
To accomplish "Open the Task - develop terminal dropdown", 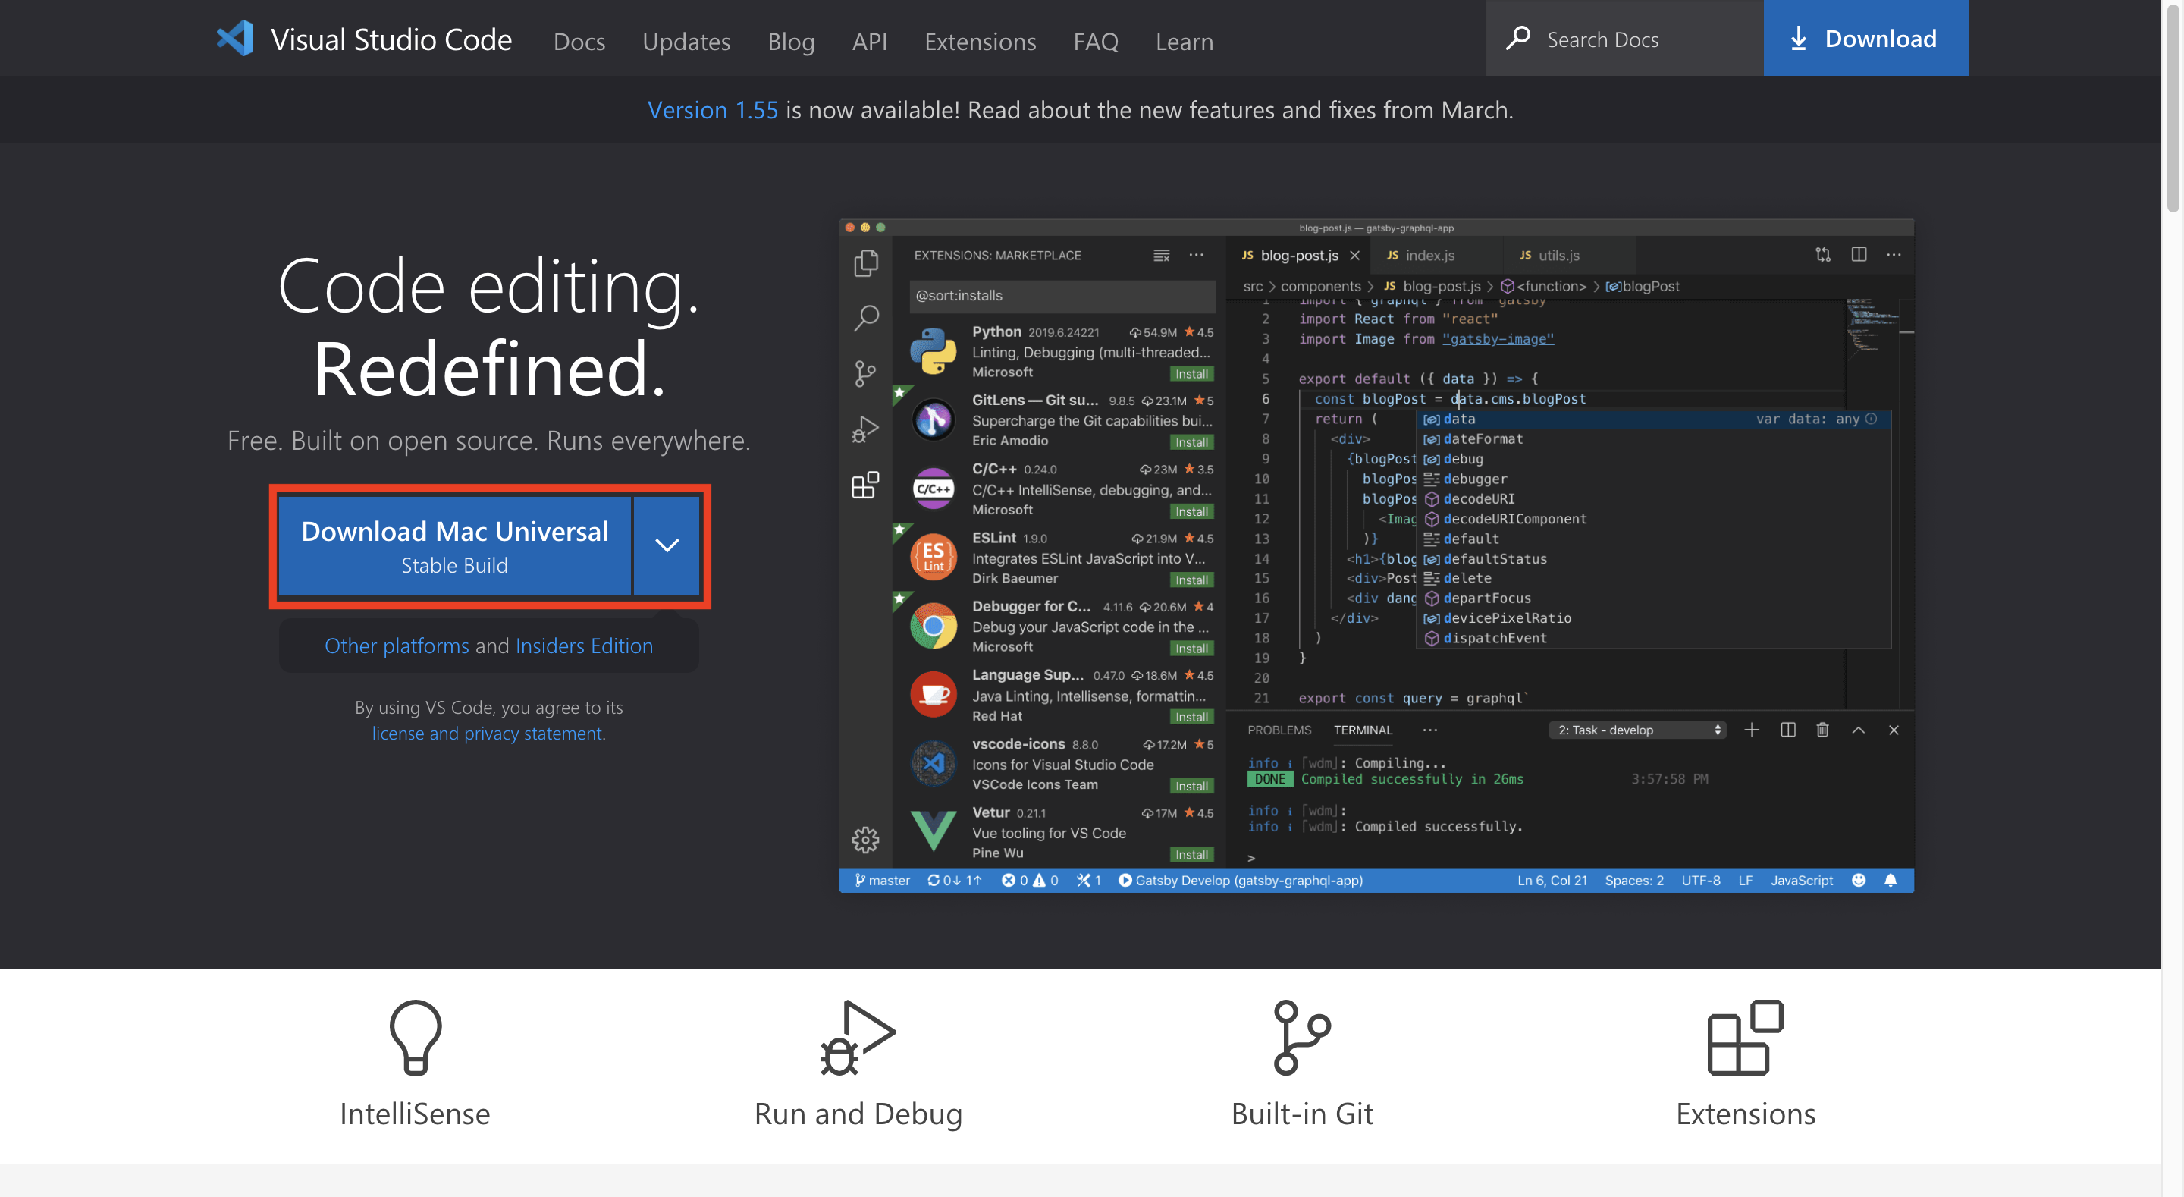I will pyautogui.click(x=1639, y=730).
